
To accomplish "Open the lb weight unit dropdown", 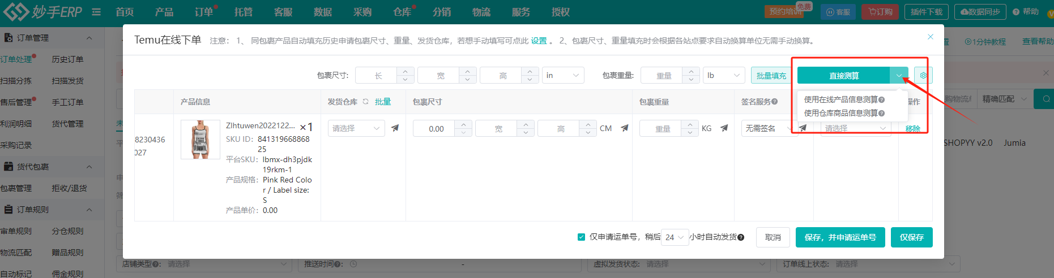I will click(723, 75).
